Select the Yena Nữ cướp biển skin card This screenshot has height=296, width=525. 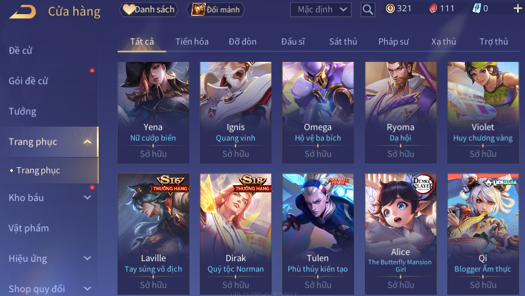pos(153,113)
